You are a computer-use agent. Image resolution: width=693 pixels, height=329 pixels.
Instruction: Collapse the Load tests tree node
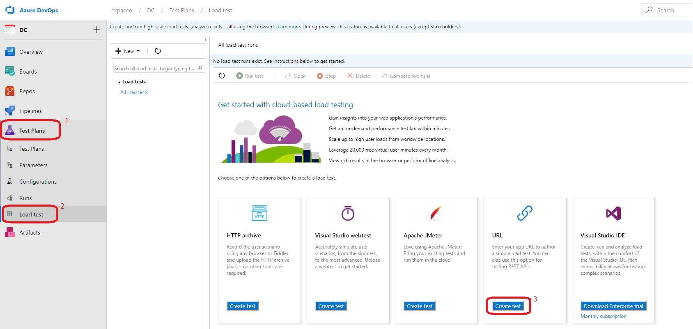(x=119, y=82)
